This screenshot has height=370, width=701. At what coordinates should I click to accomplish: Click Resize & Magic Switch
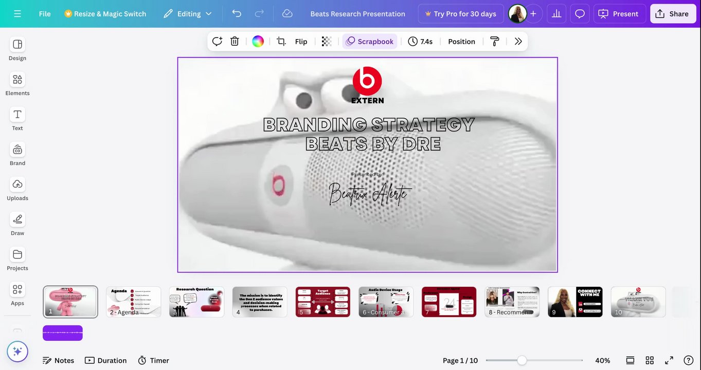tap(105, 14)
